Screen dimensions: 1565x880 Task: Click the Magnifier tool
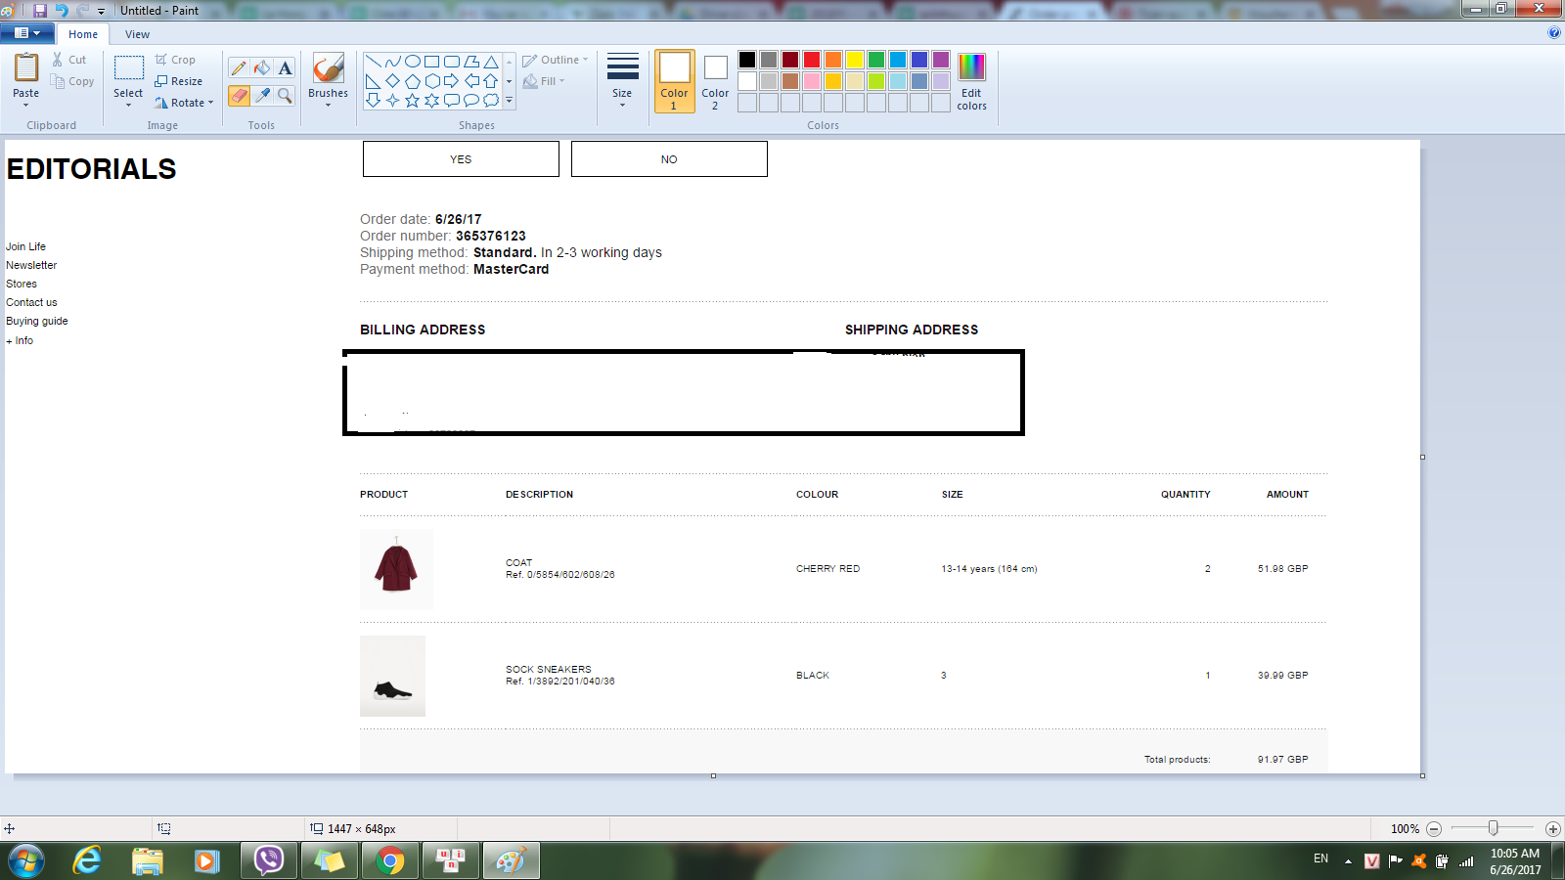coord(285,95)
